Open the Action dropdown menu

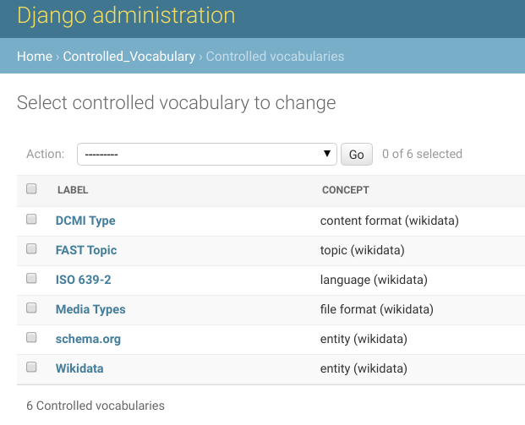click(x=206, y=155)
